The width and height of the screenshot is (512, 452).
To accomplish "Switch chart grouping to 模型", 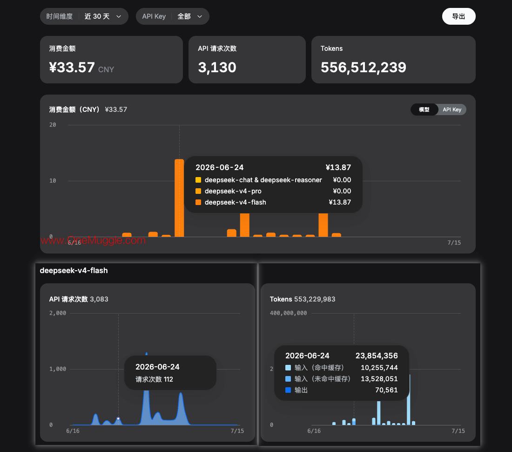I will (x=424, y=110).
